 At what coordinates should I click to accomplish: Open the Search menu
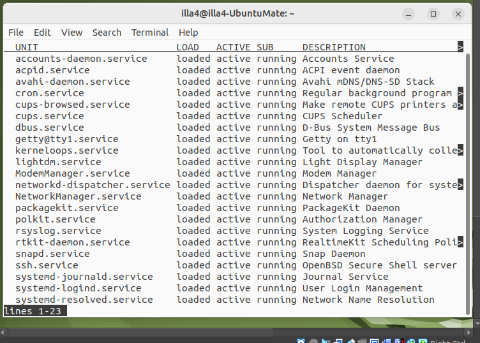[x=107, y=33]
